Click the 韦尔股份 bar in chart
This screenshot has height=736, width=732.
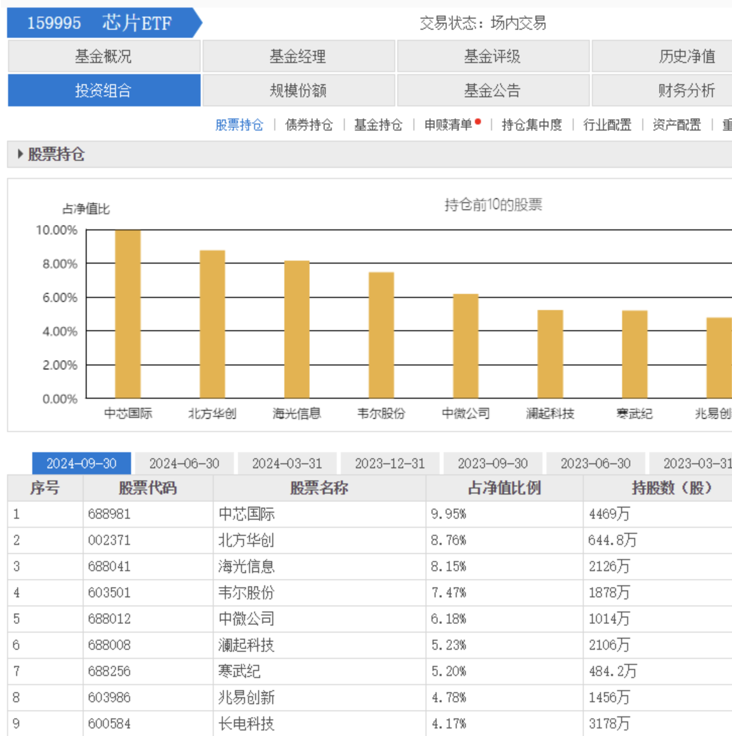382,335
